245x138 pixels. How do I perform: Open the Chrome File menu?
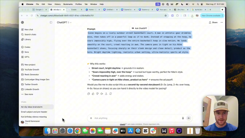37,4
